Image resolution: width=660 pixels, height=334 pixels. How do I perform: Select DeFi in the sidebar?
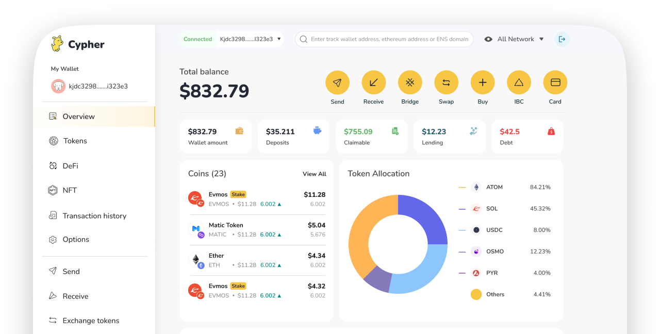point(70,166)
